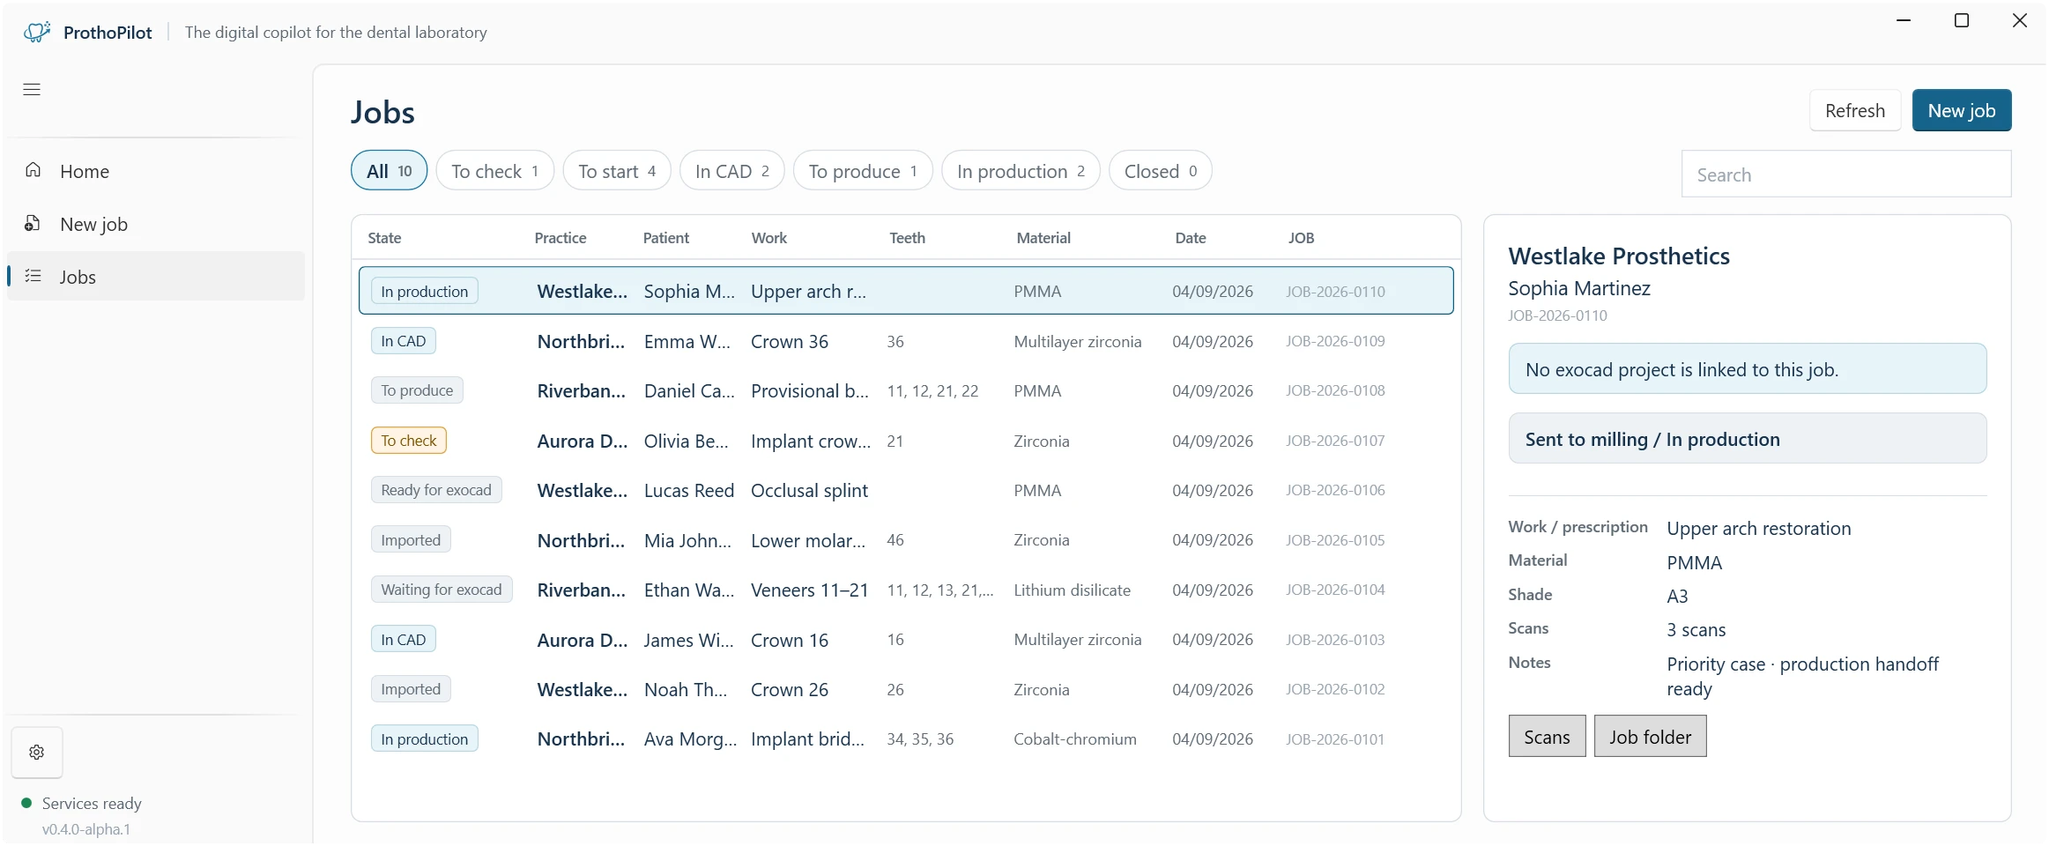2049x846 pixels.
Task: Click the orange To check state badge
Action: [x=409, y=441]
